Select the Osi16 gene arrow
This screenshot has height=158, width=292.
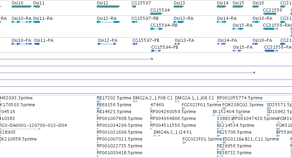click(256, 7)
